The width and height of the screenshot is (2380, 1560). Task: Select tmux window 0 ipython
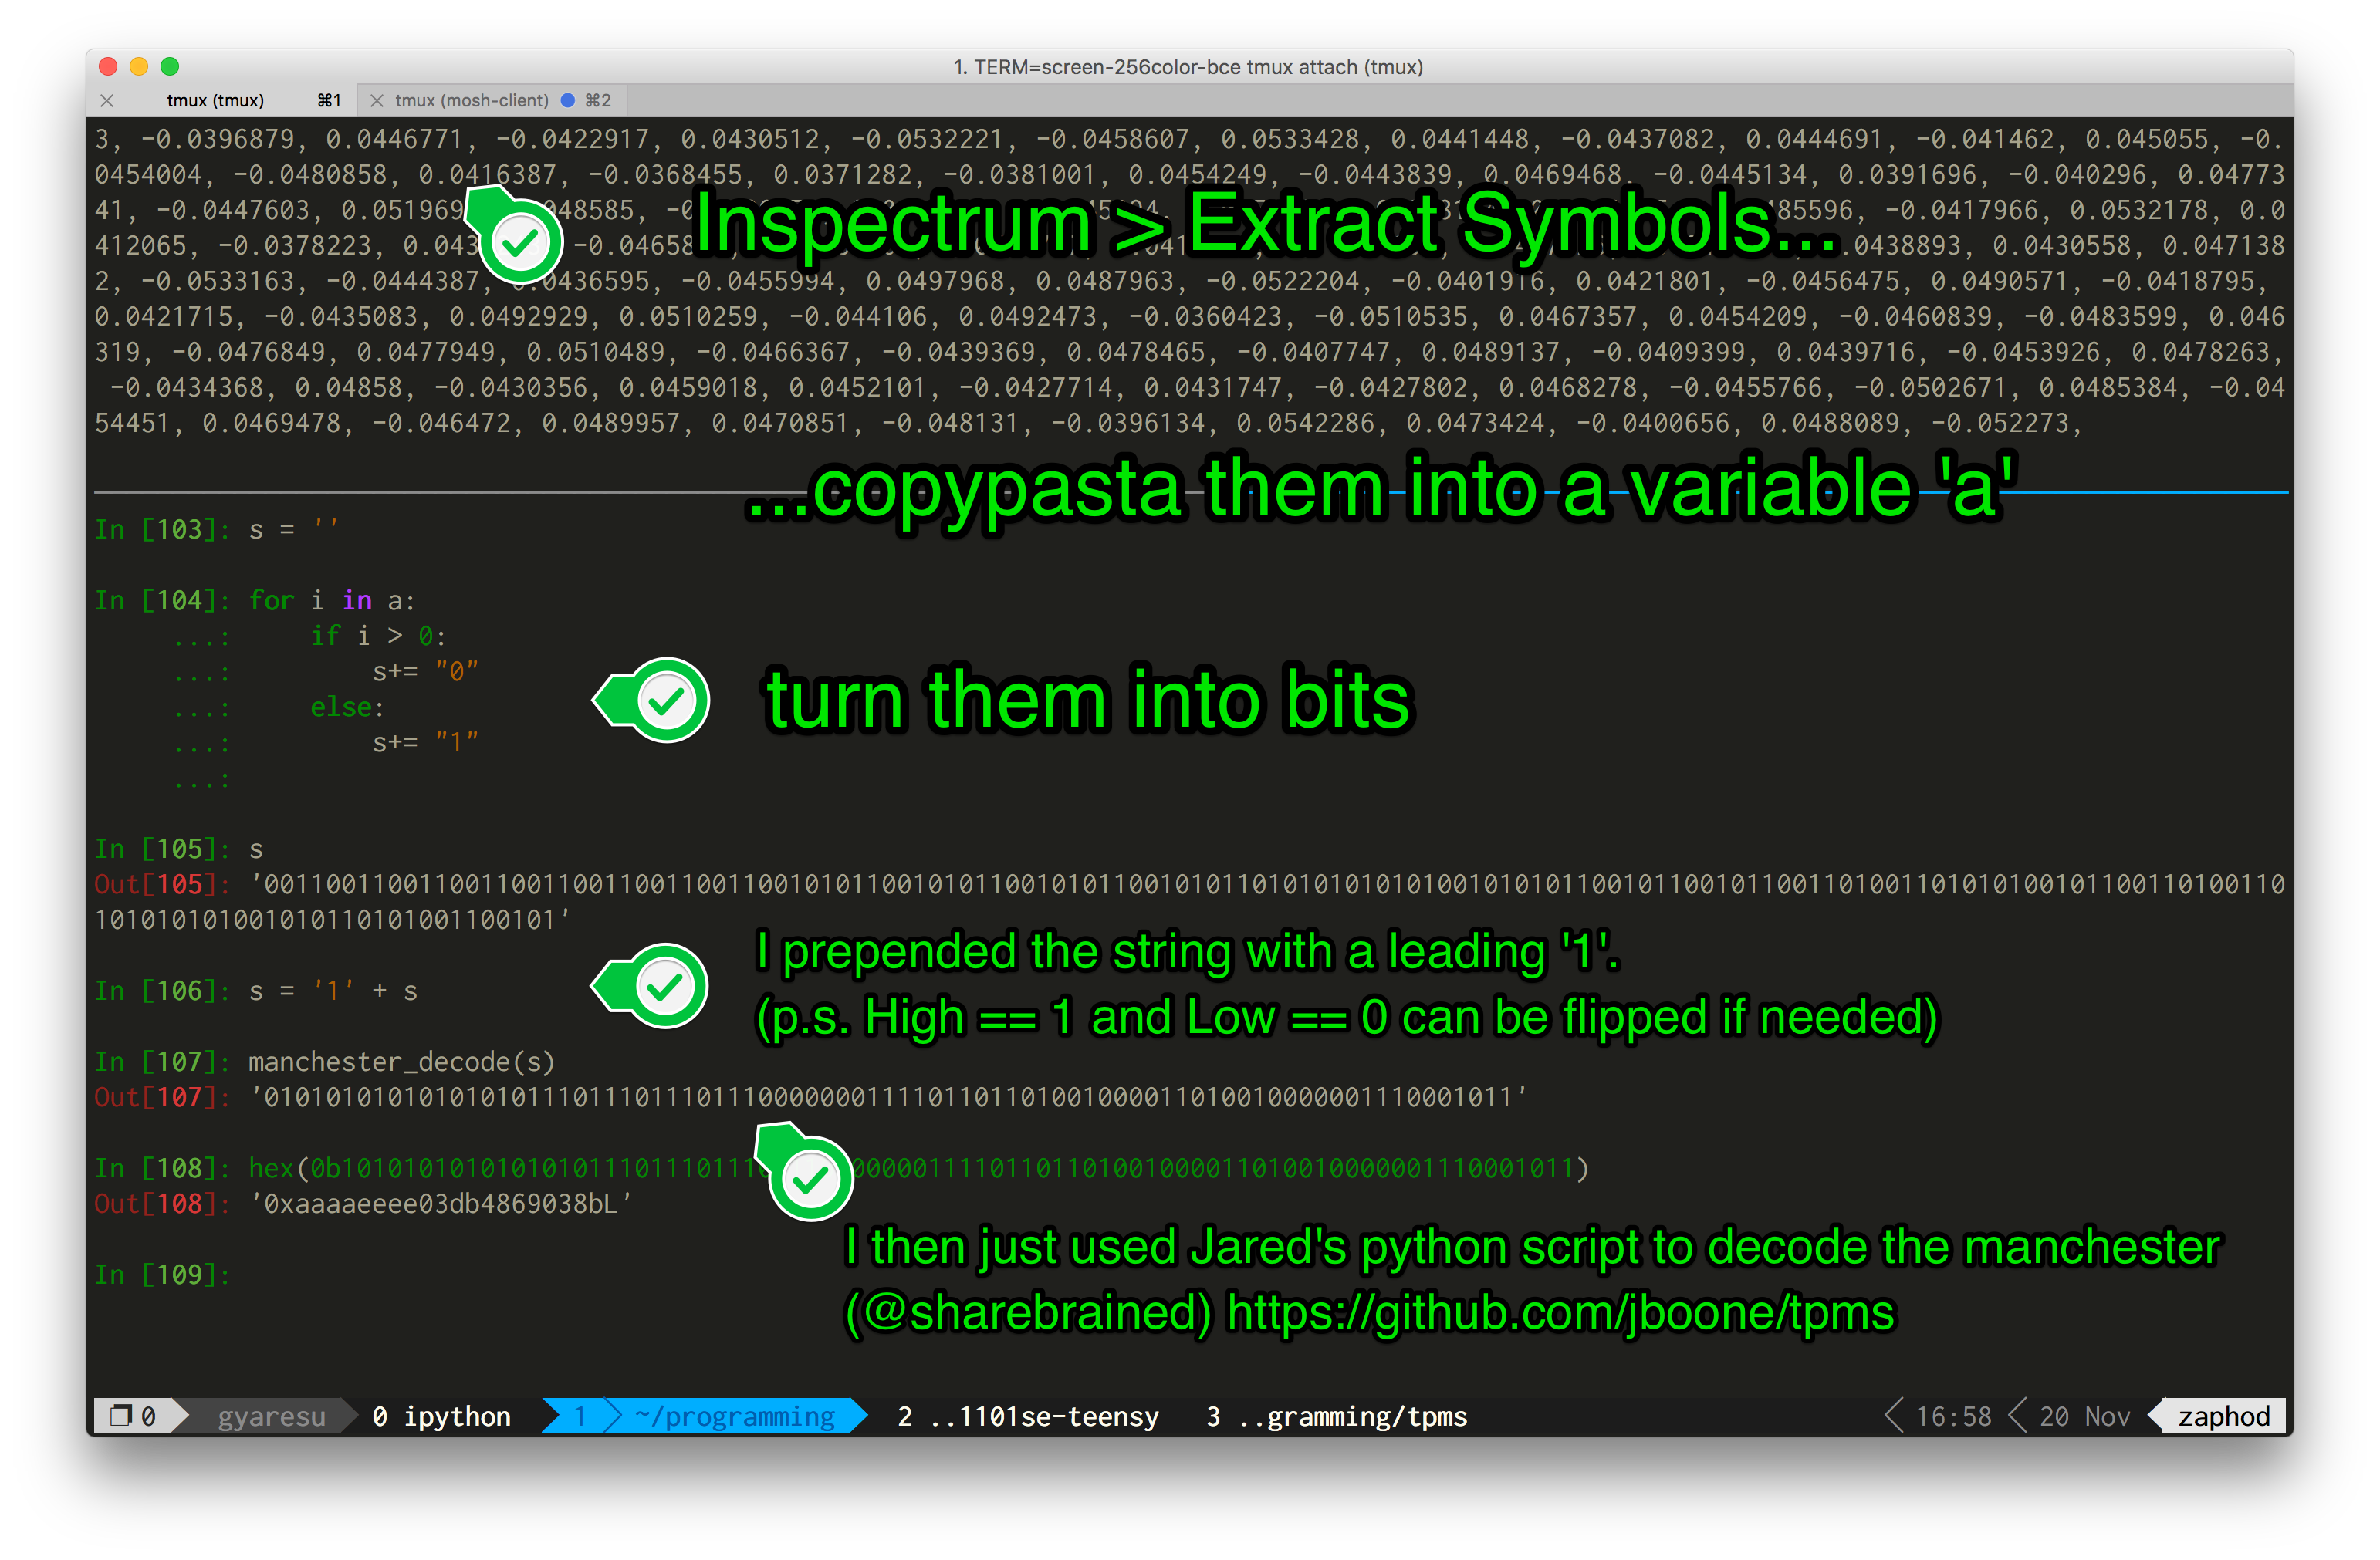tap(441, 1416)
